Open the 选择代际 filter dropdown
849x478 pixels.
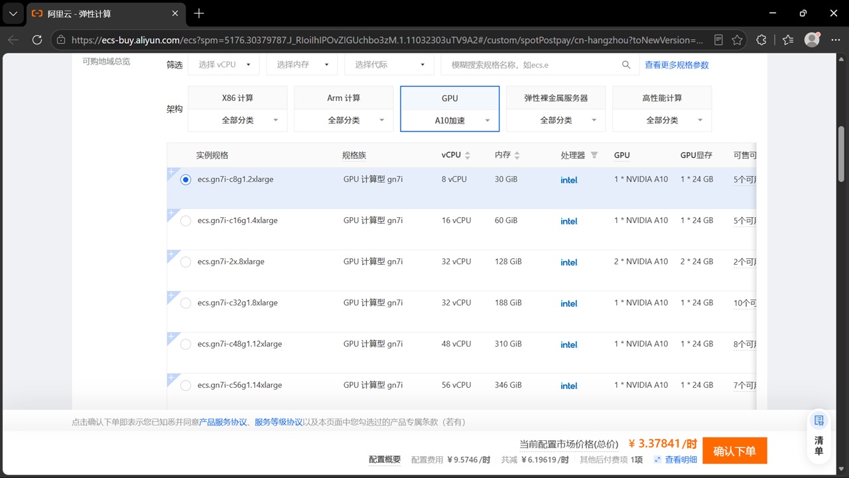pyautogui.click(x=388, y=64)
